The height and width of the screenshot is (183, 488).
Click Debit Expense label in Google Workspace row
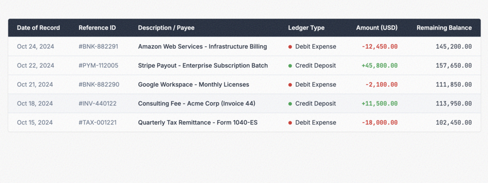[x=316, y=84]
